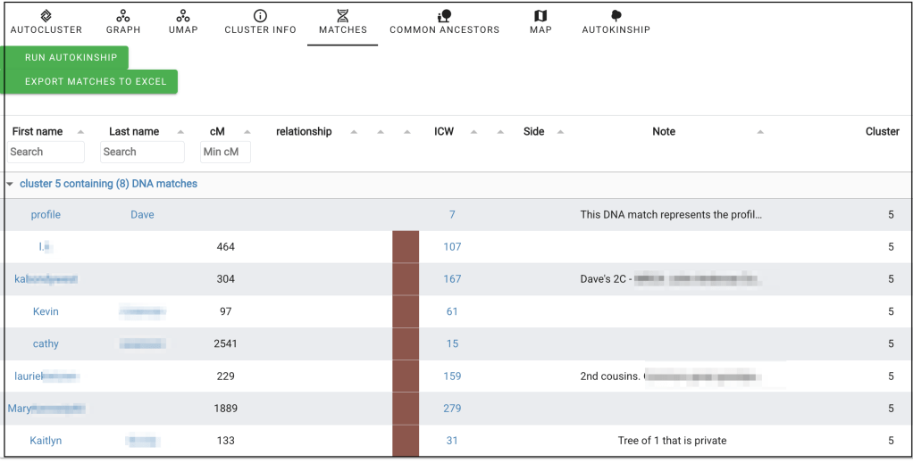Click the red swatch in cathy's row
Image resolution: width=913 pixels, height=463 pixels.
click(406, 343)
